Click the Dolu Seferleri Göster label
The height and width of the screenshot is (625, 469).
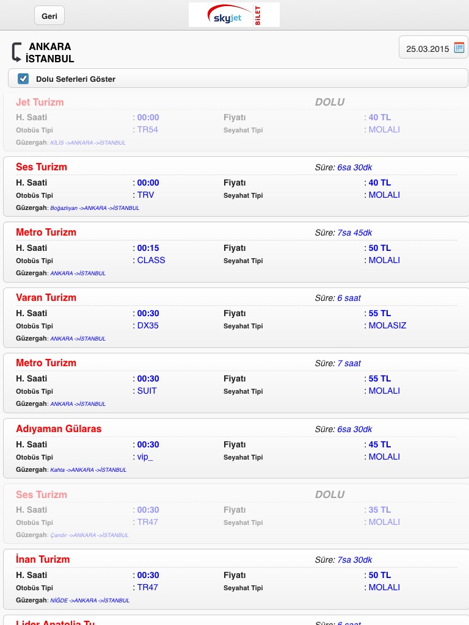pos(76,79)
